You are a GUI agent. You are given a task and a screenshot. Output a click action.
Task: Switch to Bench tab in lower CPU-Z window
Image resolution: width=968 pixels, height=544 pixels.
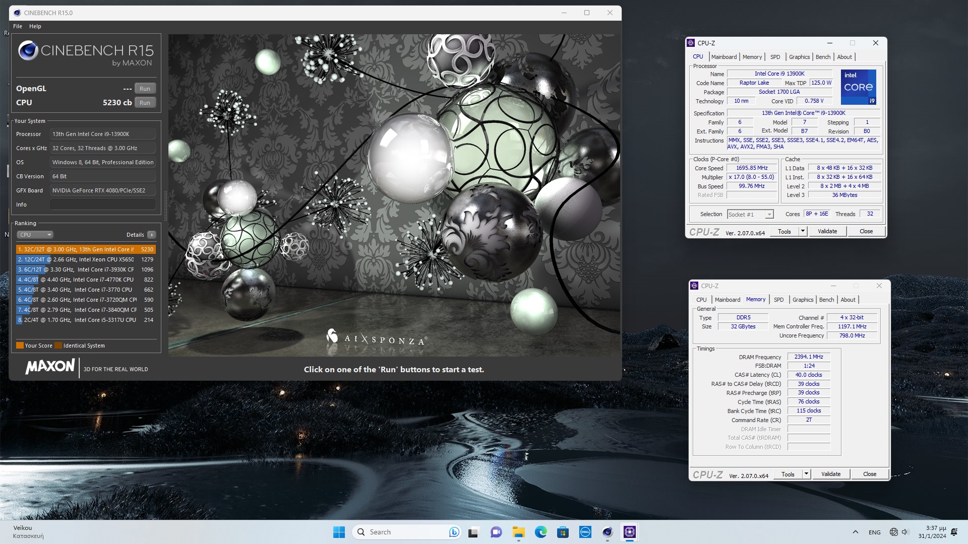pyautogui.click(x=827, y=300)
